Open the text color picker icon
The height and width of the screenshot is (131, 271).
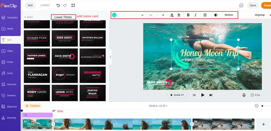pos(172,15)
